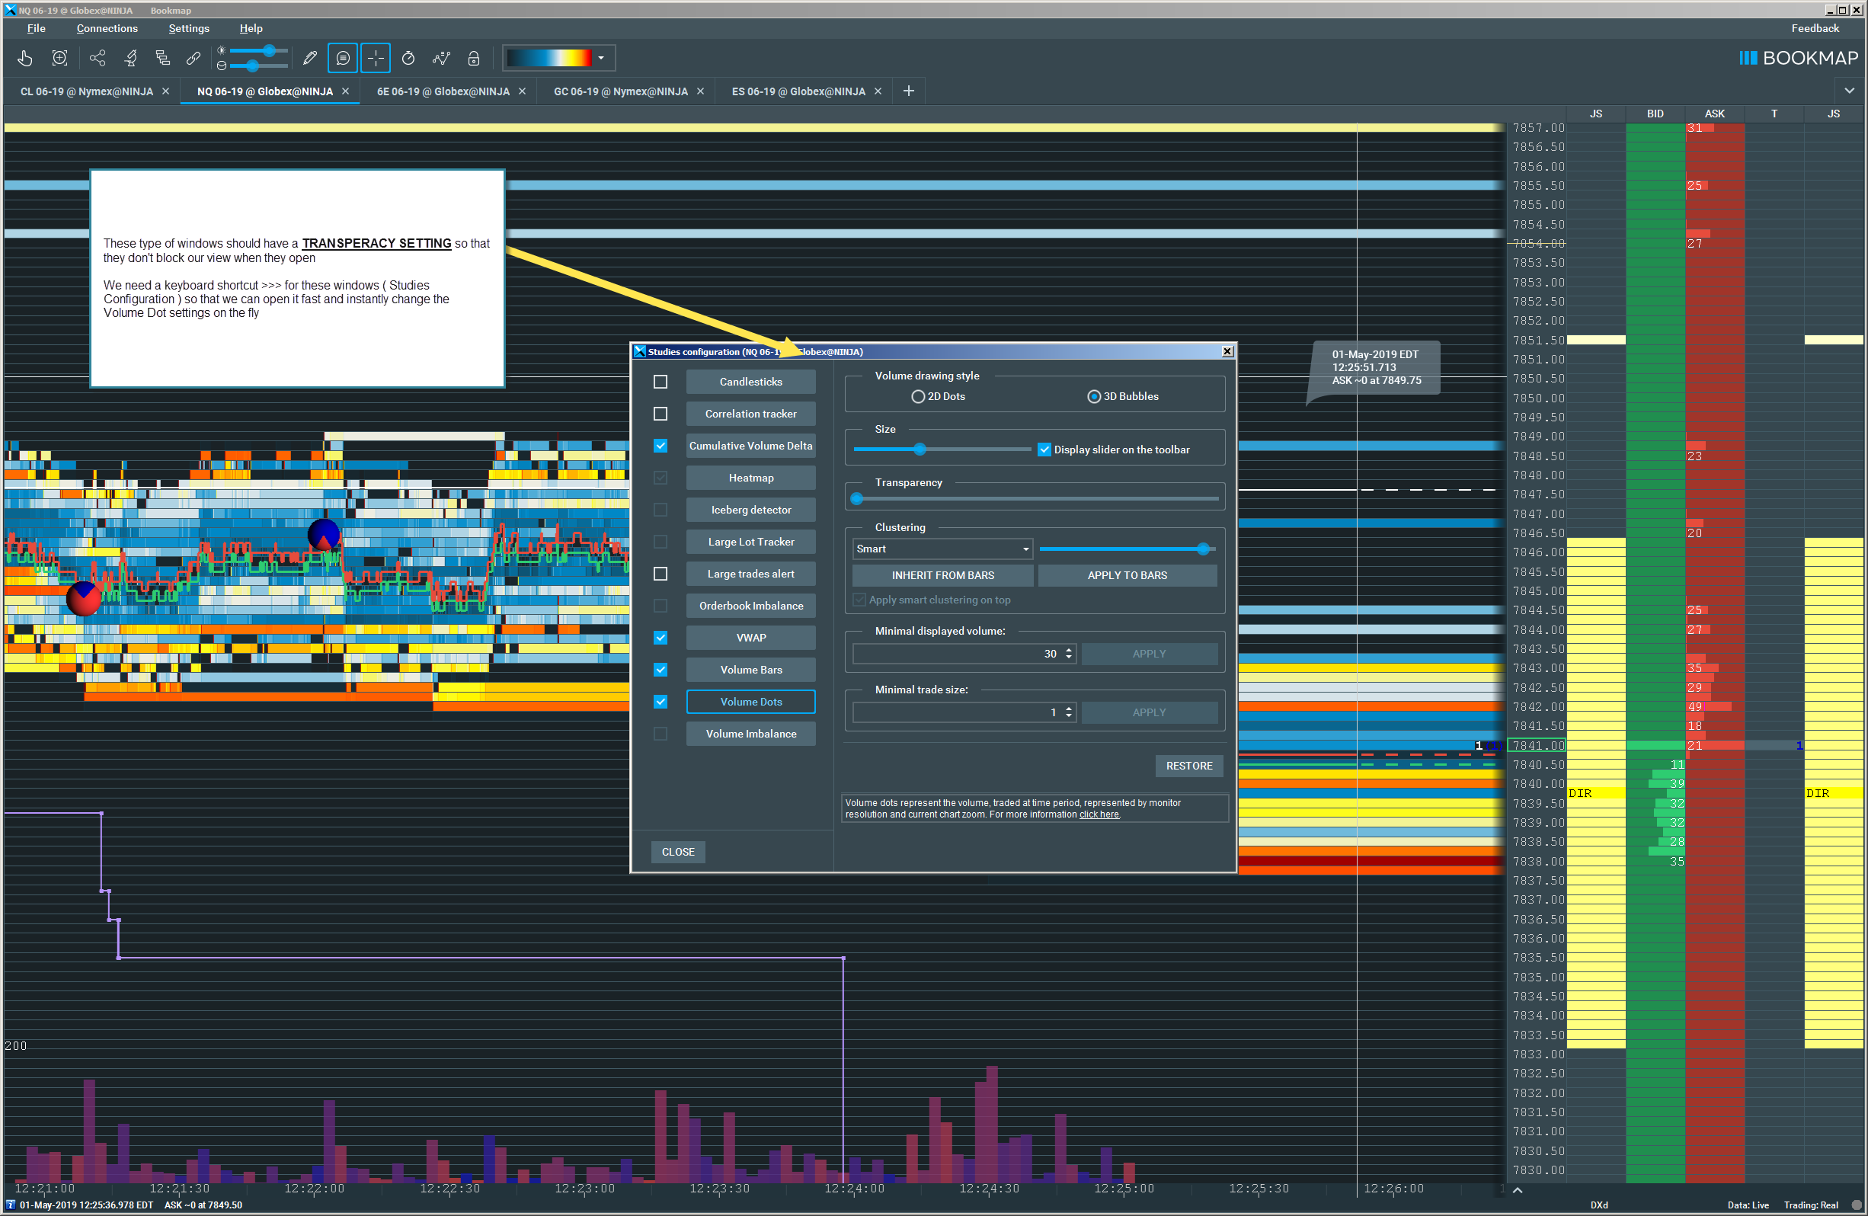Enable the Candlesticks study checkbox
This screenshot has width=1868, height=1216.
click(x=661, y=382)
